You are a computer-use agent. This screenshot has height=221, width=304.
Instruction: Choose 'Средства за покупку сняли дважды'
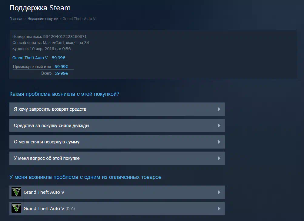click(117, 126)
